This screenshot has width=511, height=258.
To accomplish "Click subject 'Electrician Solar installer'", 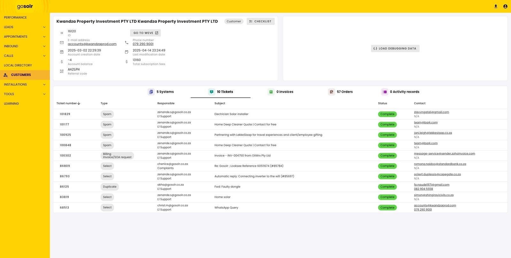I will tap(232, 114).
